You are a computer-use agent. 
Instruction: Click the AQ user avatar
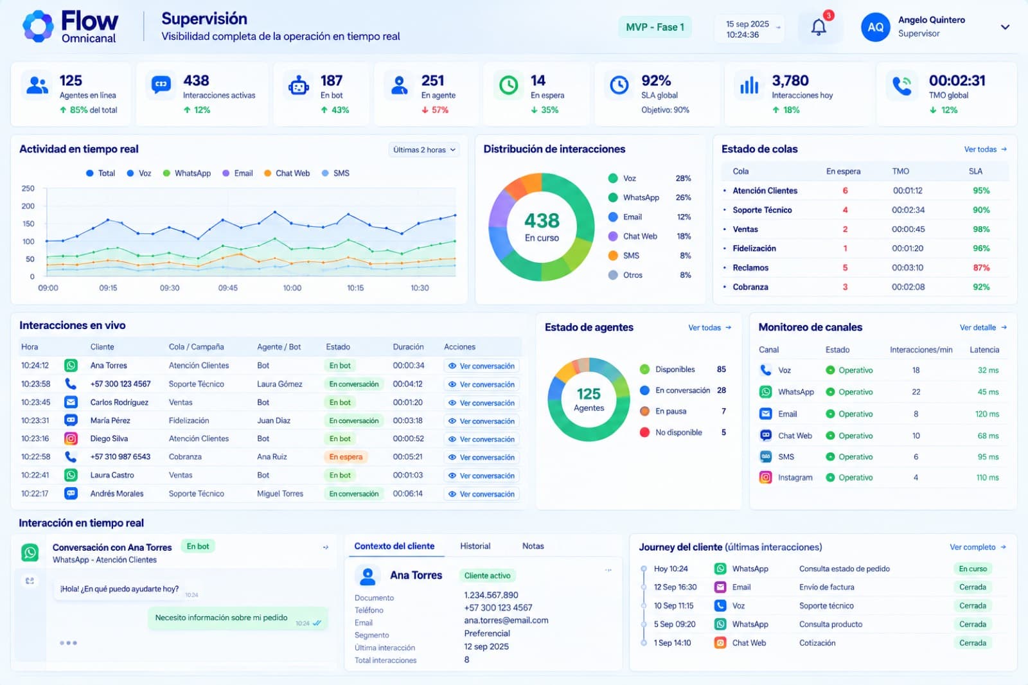(x=875, y=27)
